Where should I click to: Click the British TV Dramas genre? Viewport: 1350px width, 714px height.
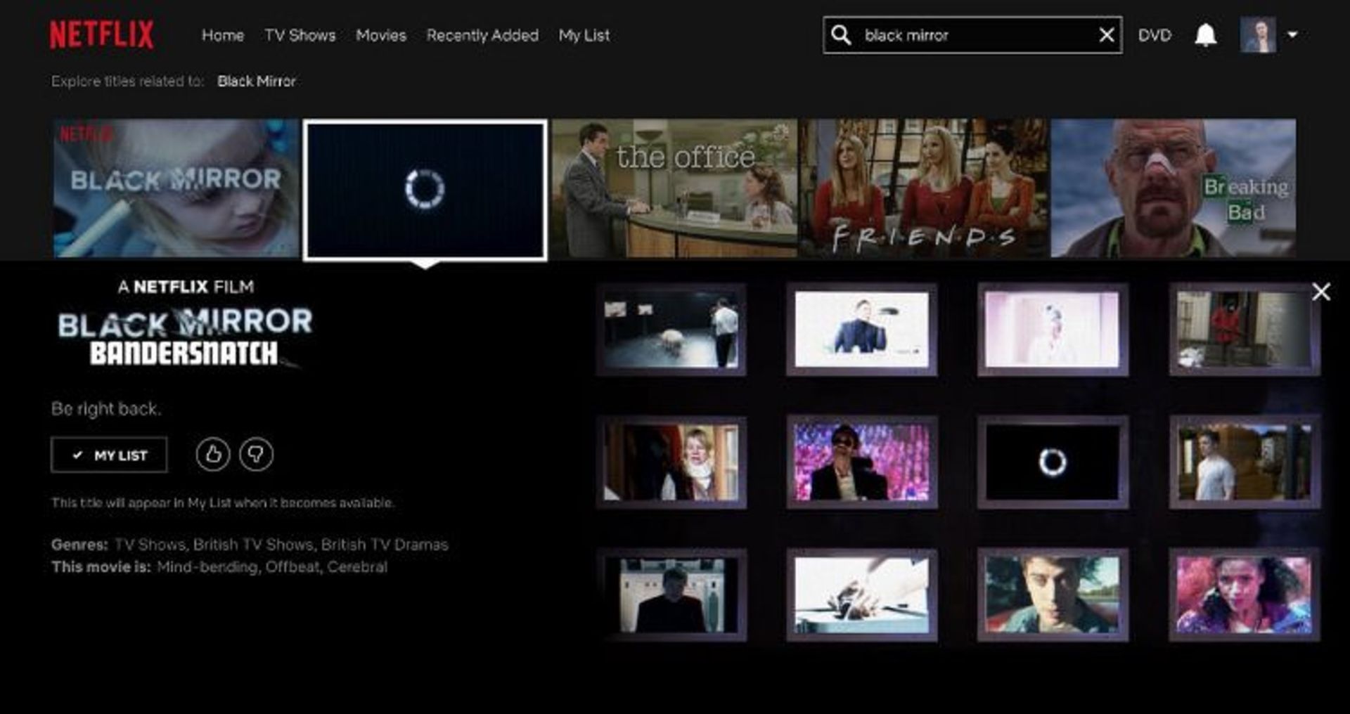tap(385, 545)
